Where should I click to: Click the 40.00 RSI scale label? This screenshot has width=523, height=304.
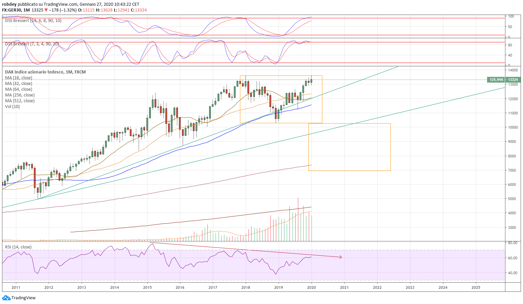513,273
